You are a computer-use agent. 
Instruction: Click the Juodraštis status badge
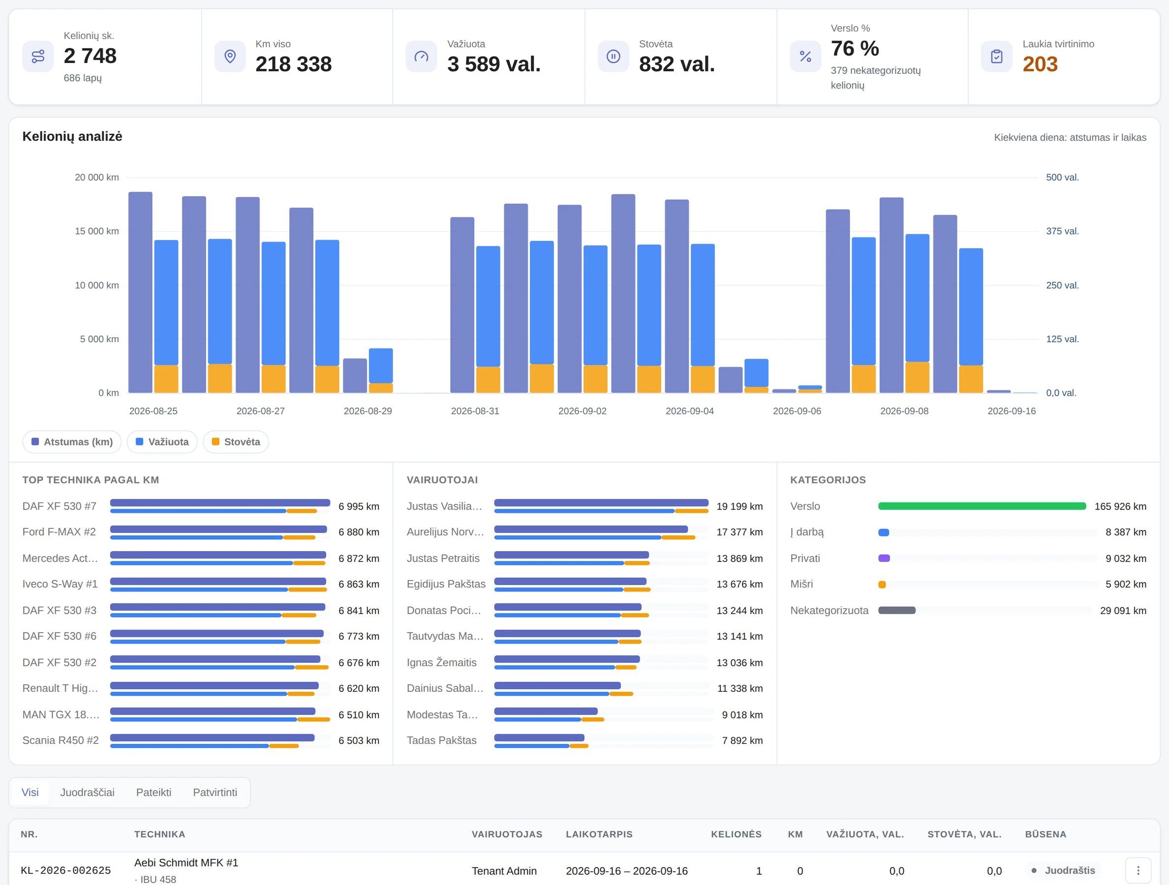coord(1063,870)
